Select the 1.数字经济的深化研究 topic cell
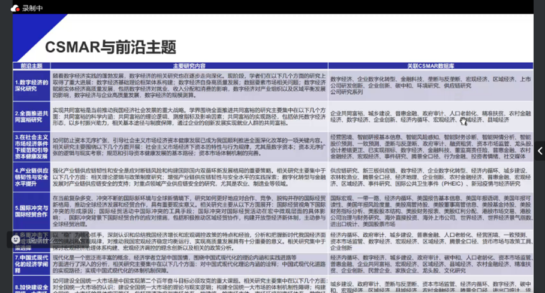The height and width of the screenshot is (293, 545). pyautogui.click(x=31, y=85)
